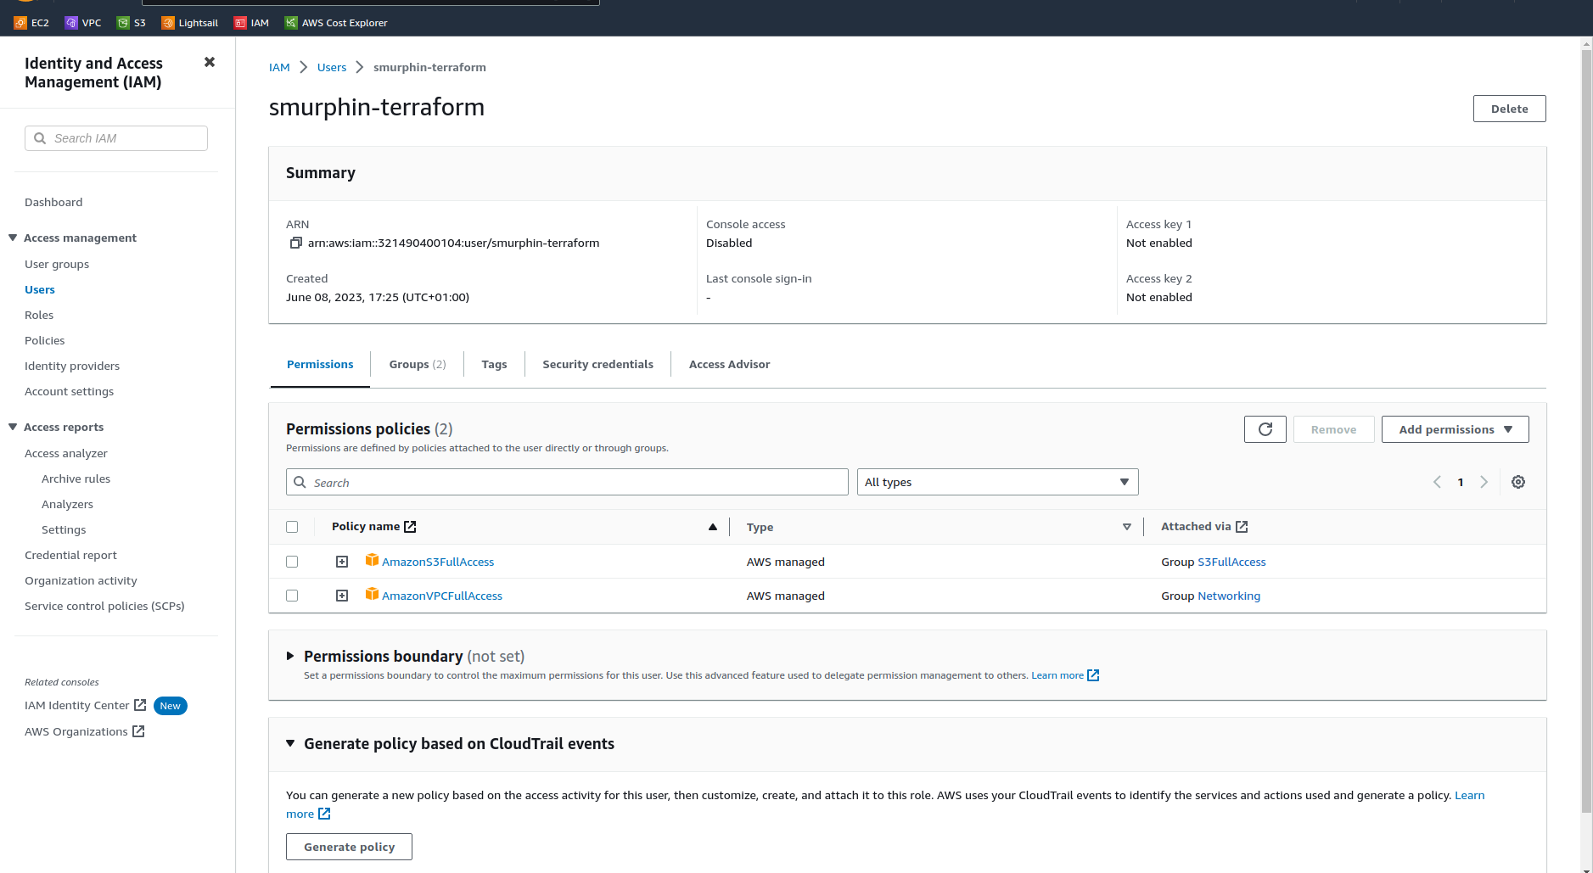1593x873 pixels.
Task: Open Credential report in sidebar
Action: pyautogui.click(x=70, y=555)
